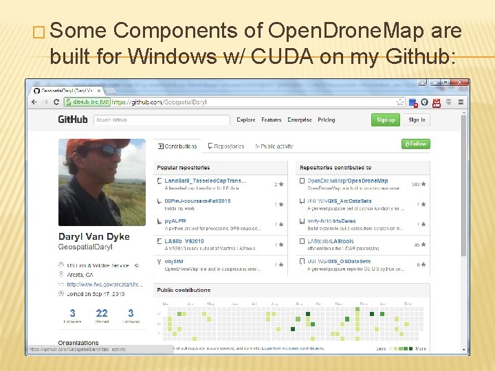
Task: Click the browser forward arrow
Action: [x=45, y=102]
